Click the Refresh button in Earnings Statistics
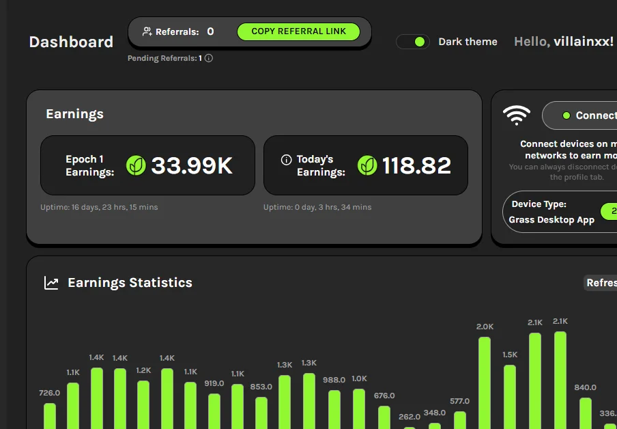The width and height of the screenshot is (617, 429). [600, 283]
